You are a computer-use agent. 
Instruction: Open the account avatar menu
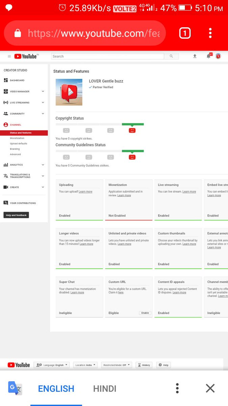click(x=218, y=56)
